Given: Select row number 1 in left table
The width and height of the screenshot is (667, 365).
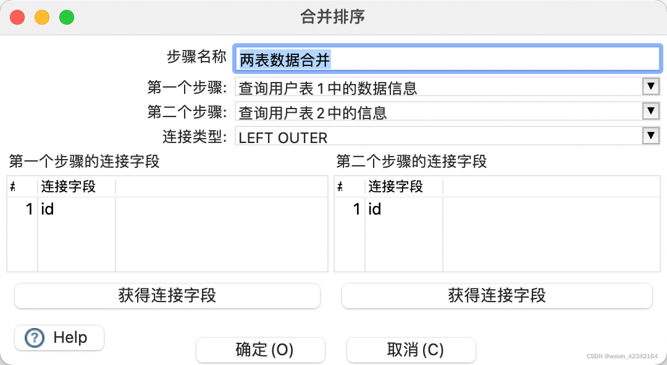Looking at the screenshot, I should [23, 208].
